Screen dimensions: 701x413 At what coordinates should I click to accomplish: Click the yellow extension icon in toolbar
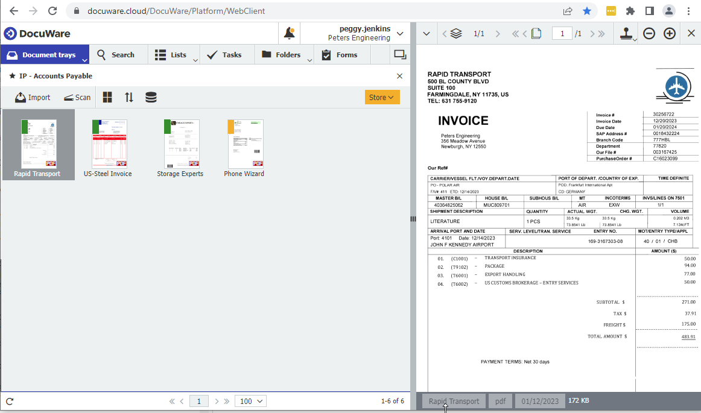tap(611, 11)
